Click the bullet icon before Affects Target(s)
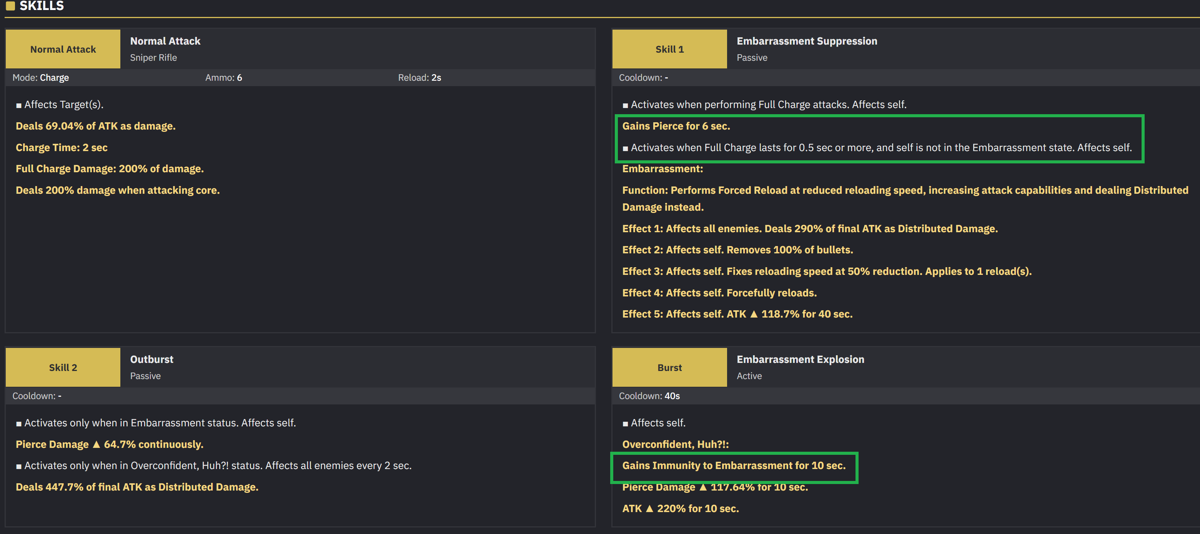This screenshot has width=1200, height=534. pyautogui.click(x=18, y=106)
